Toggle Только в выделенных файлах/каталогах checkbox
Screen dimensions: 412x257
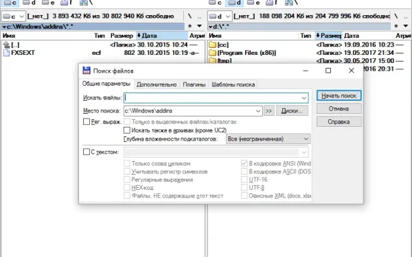[x=127, y=122]
